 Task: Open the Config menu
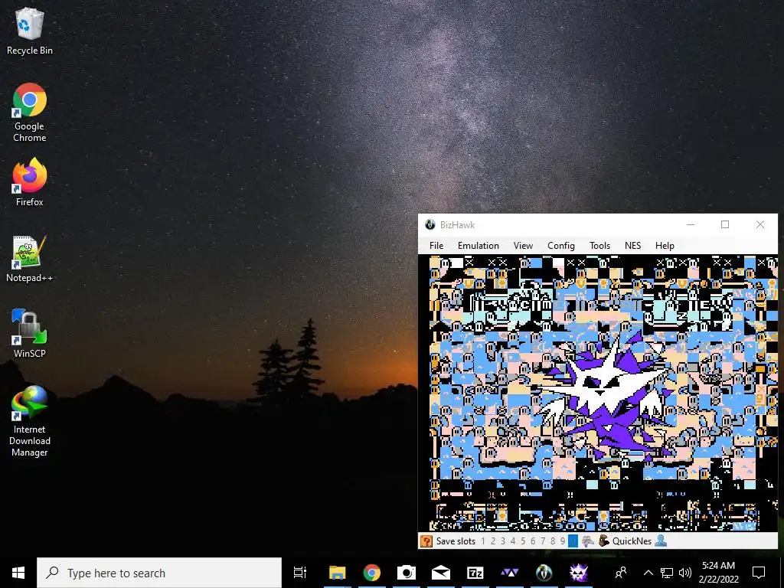(561, 246)
